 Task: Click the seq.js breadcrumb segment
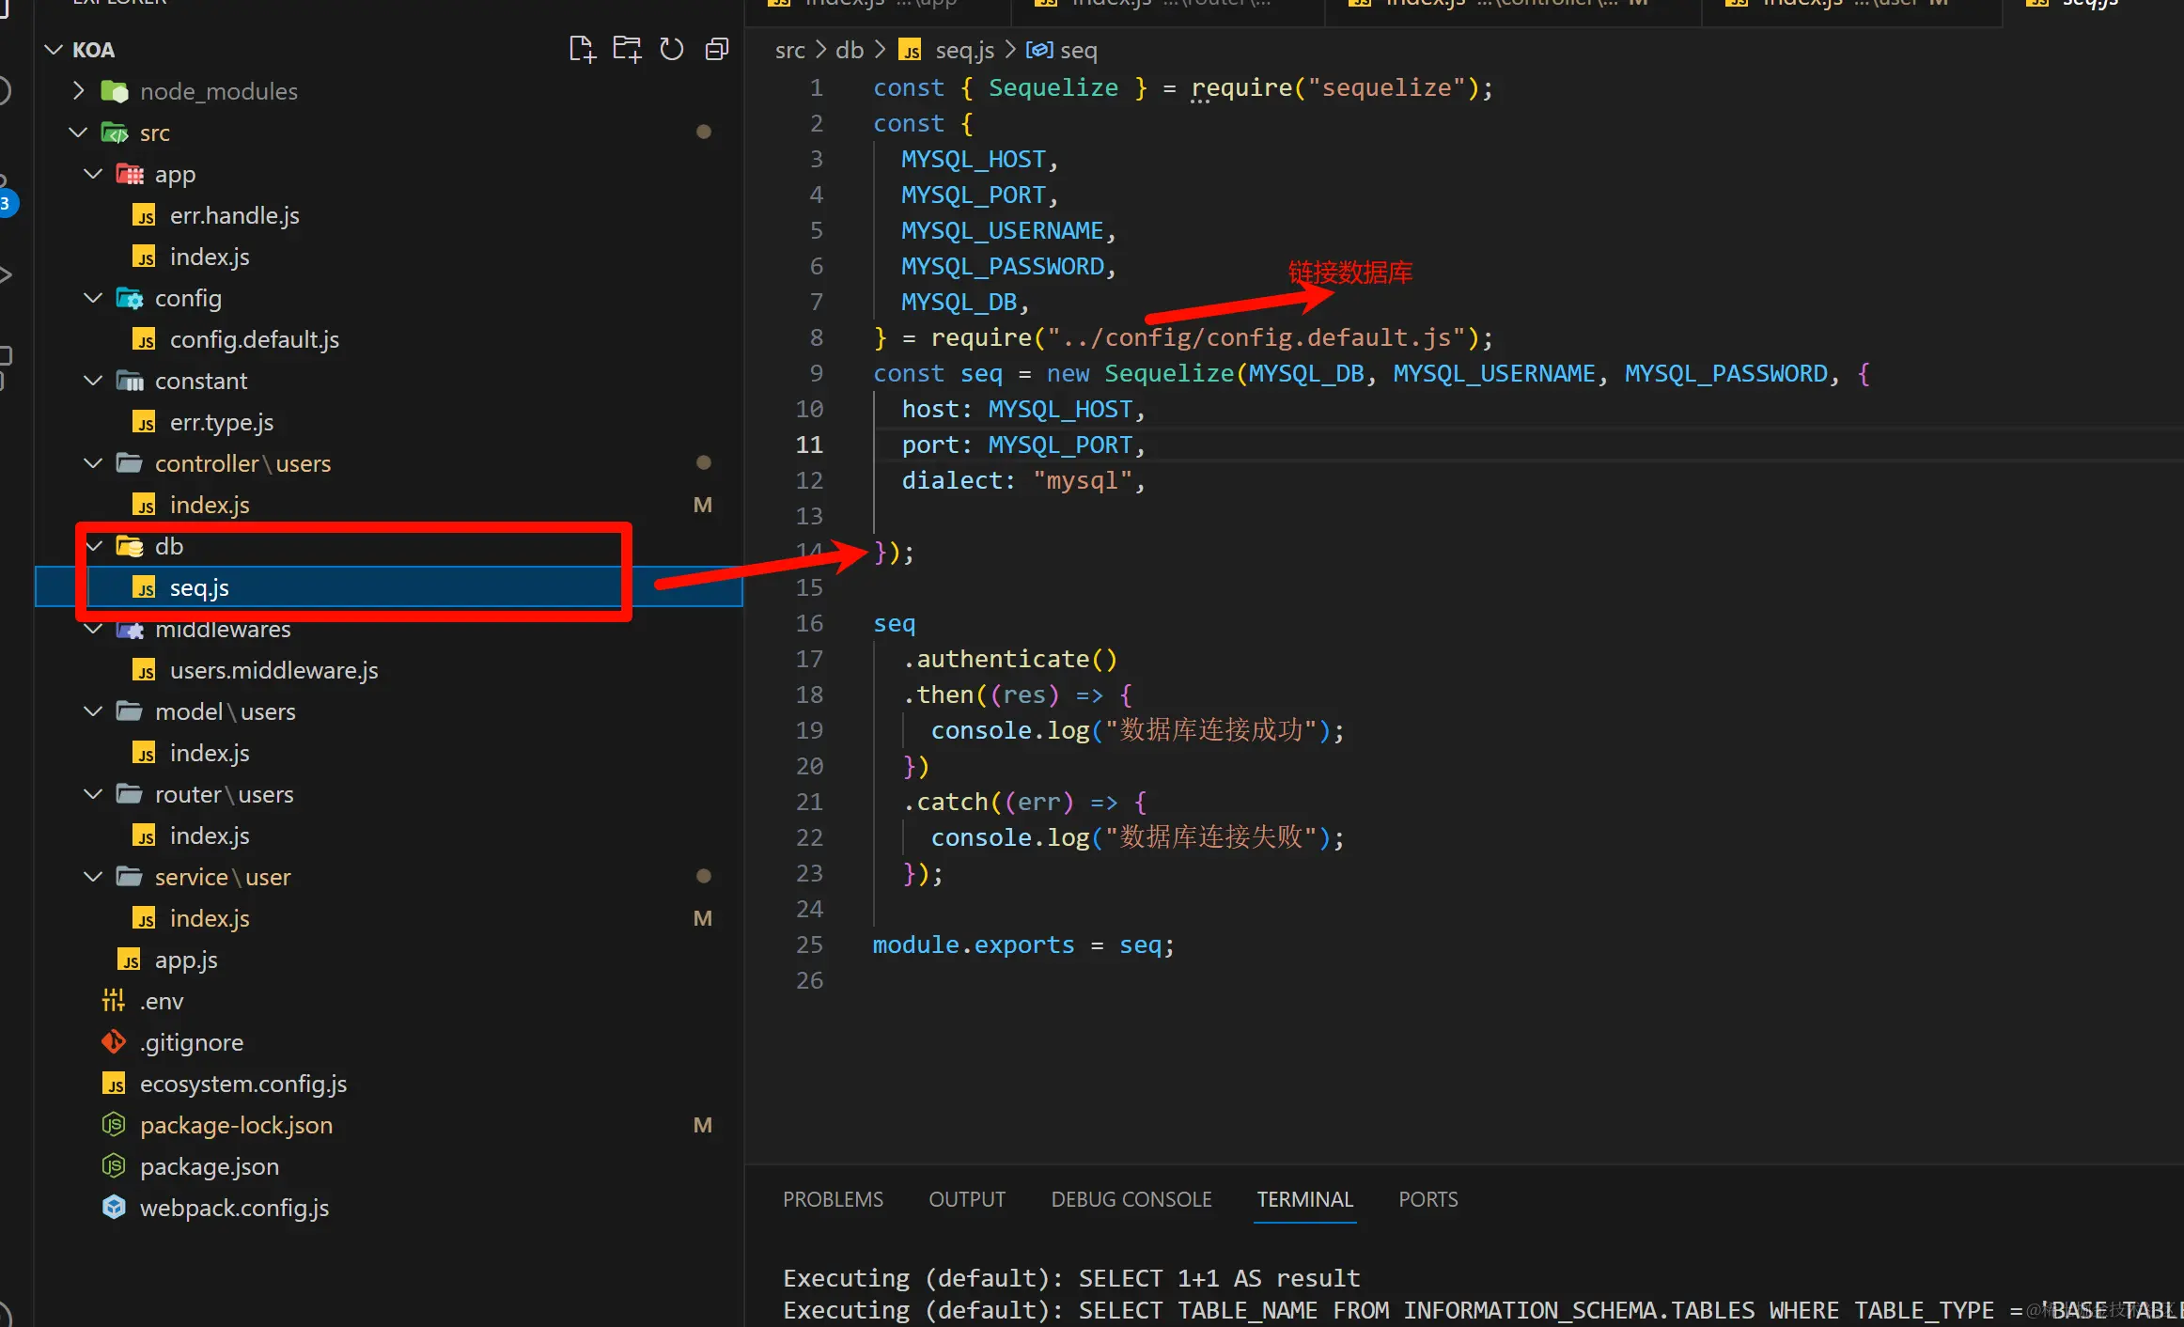coord(965,50)
